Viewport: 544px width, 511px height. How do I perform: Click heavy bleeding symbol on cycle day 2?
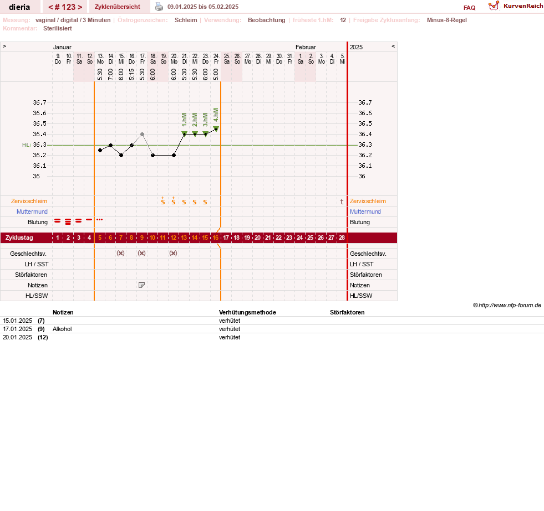(x=68, y=221)
